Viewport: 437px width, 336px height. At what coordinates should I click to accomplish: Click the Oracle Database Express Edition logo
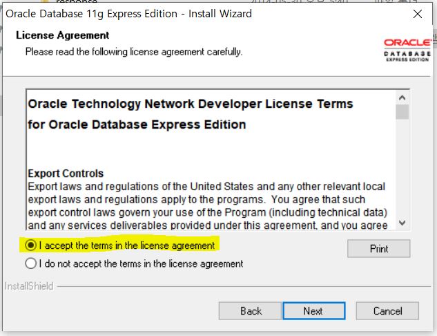[407, 50]
